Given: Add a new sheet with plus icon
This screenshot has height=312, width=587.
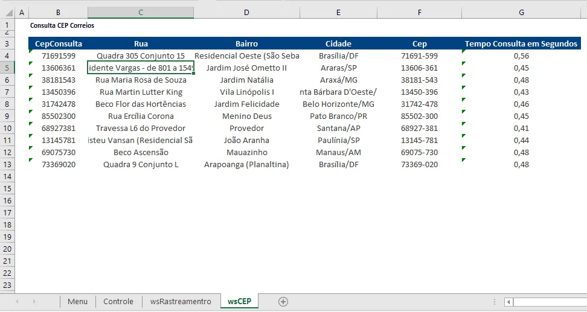Looking at the screenshot, I should click(283, 302).
